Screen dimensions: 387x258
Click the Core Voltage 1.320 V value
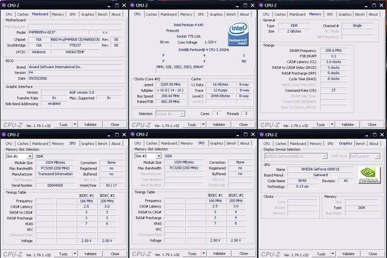[210, 42]
